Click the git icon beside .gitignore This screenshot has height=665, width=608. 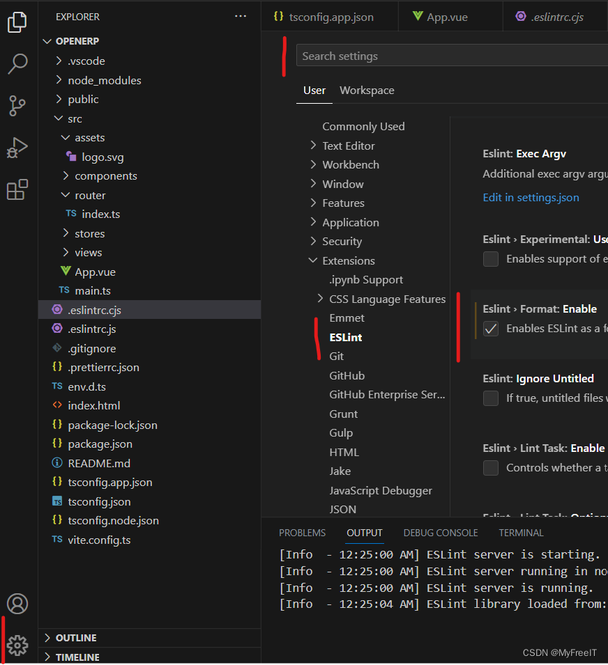tap(57, 347)
